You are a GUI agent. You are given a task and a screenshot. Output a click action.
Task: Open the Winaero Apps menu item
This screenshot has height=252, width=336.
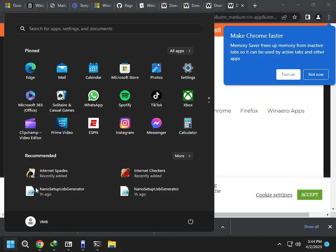tap(286, 111)
